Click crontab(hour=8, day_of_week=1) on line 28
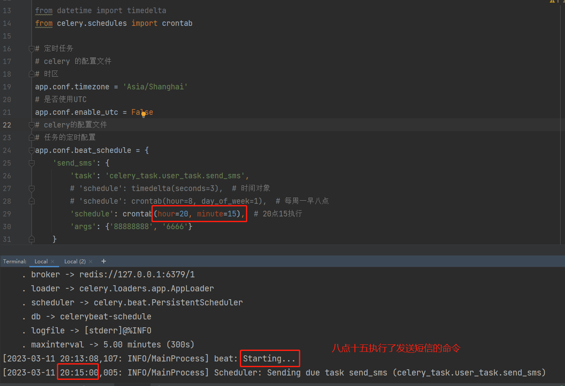 coord(197,201)
